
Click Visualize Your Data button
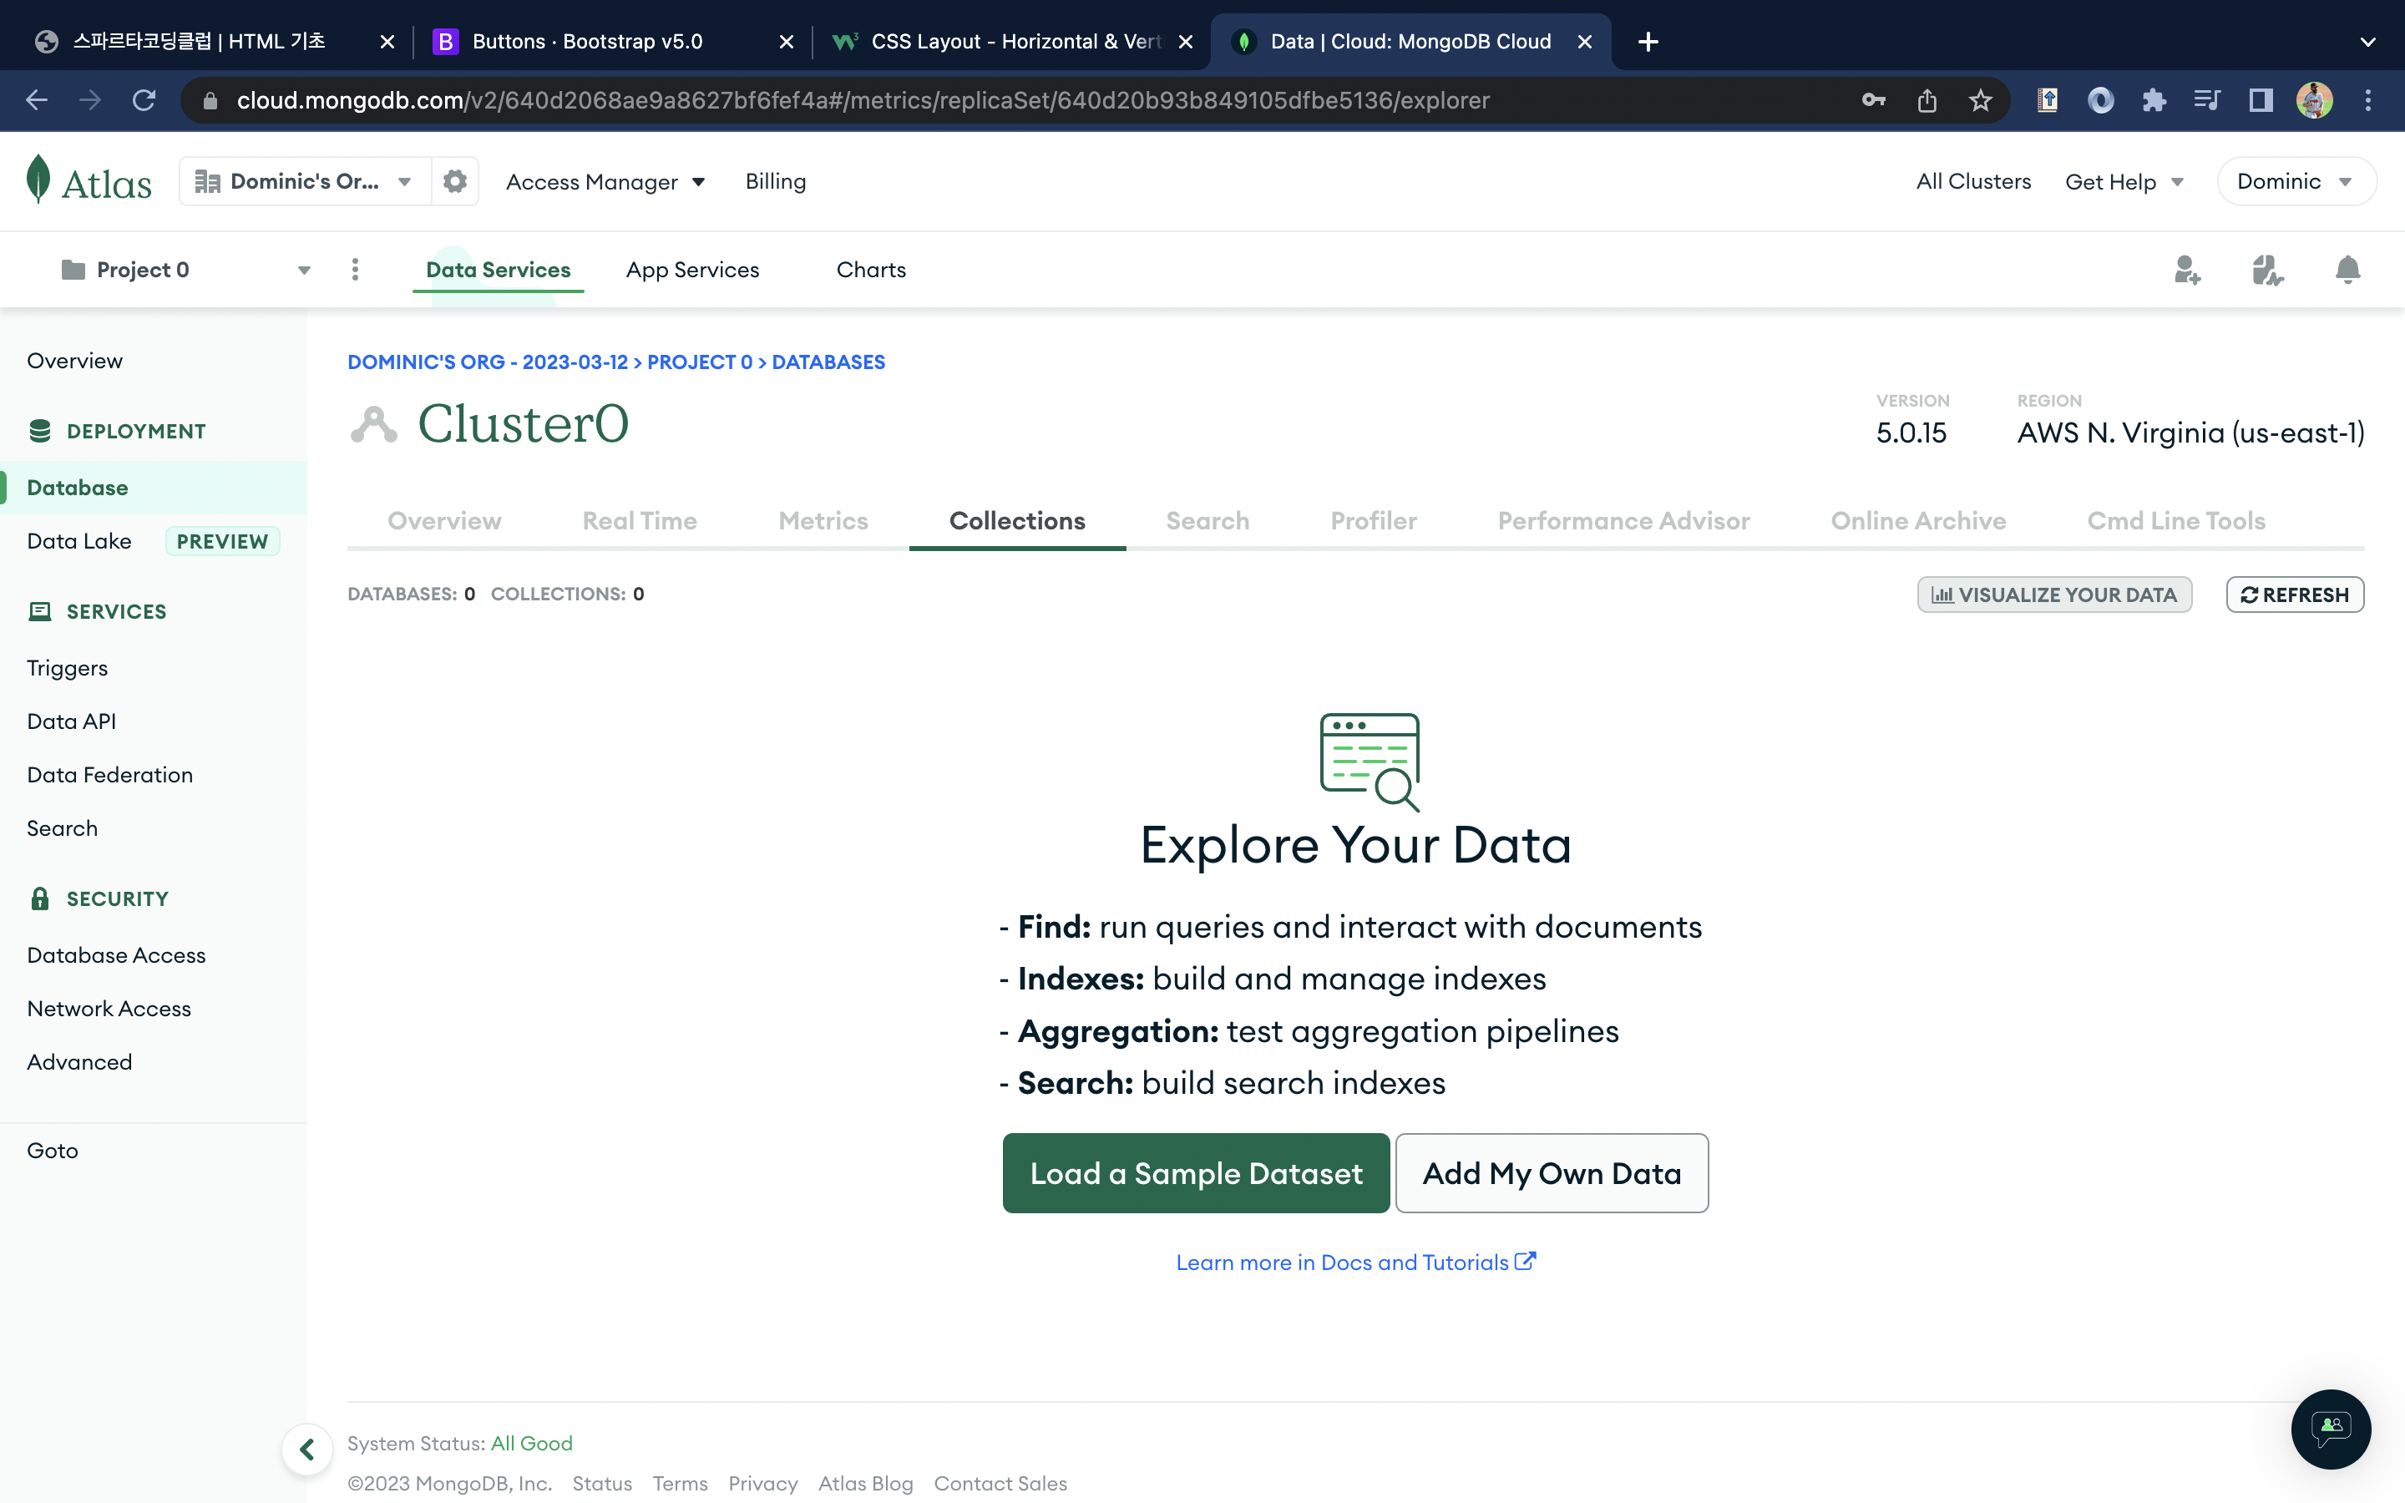2054,595
